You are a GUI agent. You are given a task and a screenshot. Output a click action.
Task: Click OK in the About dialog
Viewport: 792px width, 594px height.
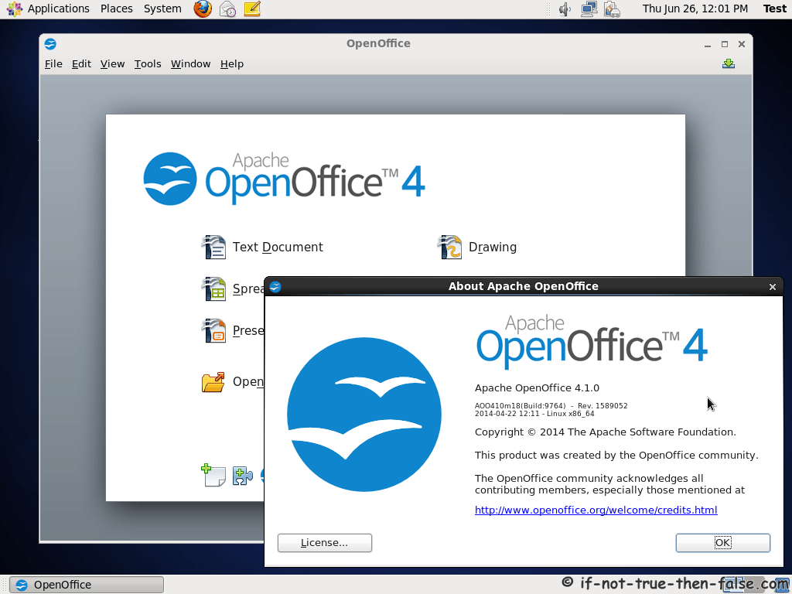(723, 542)
